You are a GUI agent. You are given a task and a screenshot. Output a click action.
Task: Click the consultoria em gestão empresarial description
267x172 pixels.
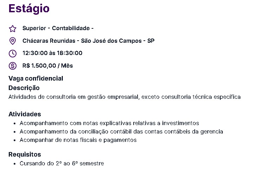click(x=125, y=97)
